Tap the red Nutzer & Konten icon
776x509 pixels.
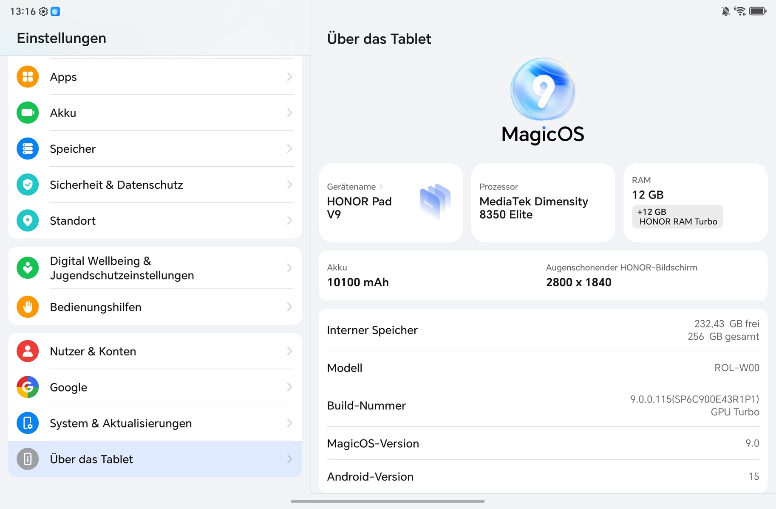[28, 351]
